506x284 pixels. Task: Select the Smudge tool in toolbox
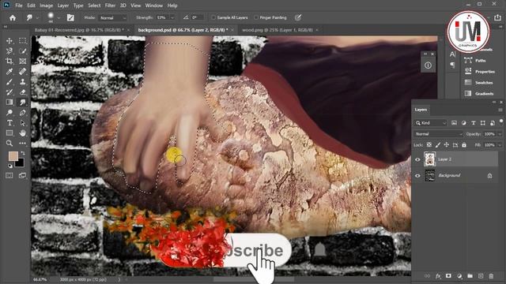click(x=23, y=103)
